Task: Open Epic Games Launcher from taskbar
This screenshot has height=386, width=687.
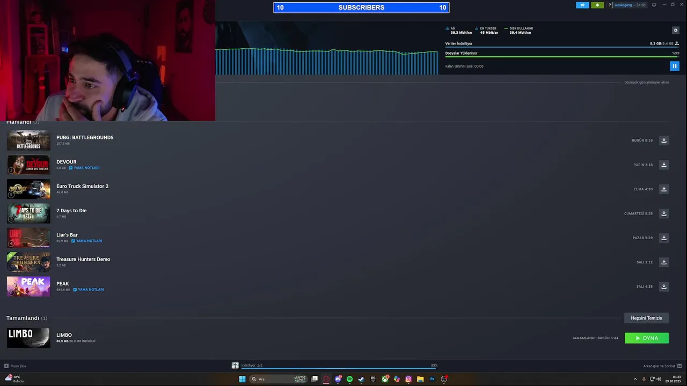Action: pos(373,379)
